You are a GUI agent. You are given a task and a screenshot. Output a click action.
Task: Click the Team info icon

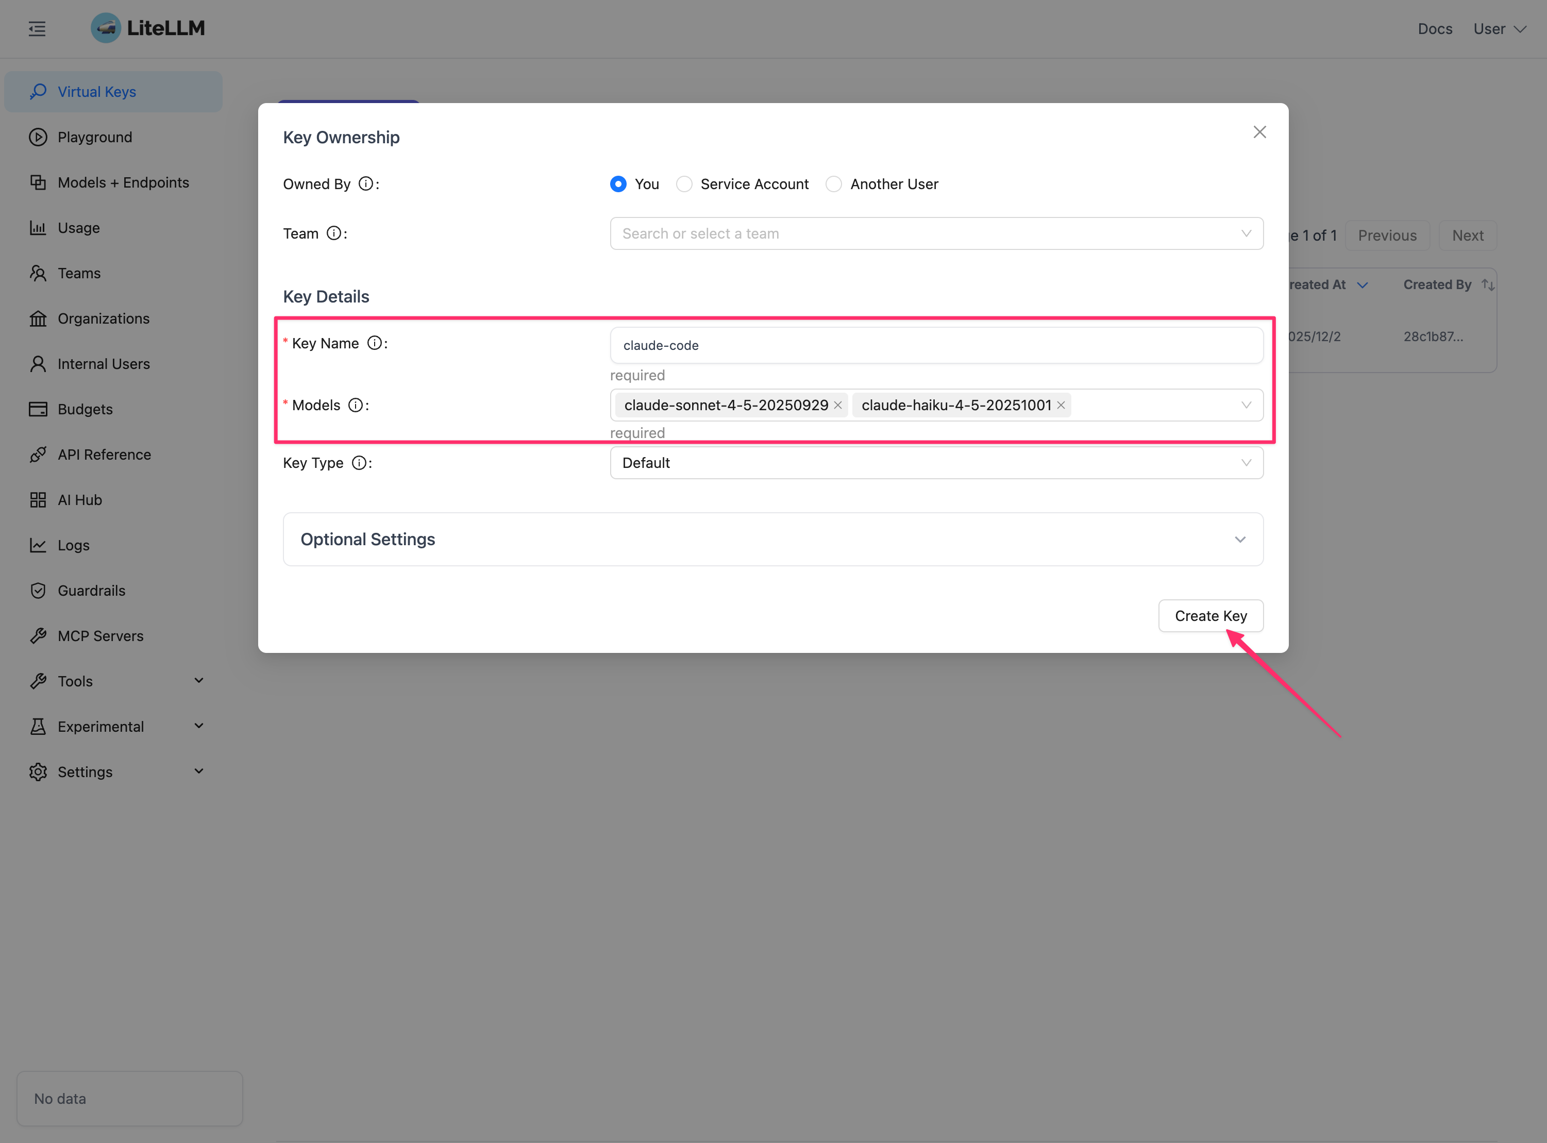(333, 233)
